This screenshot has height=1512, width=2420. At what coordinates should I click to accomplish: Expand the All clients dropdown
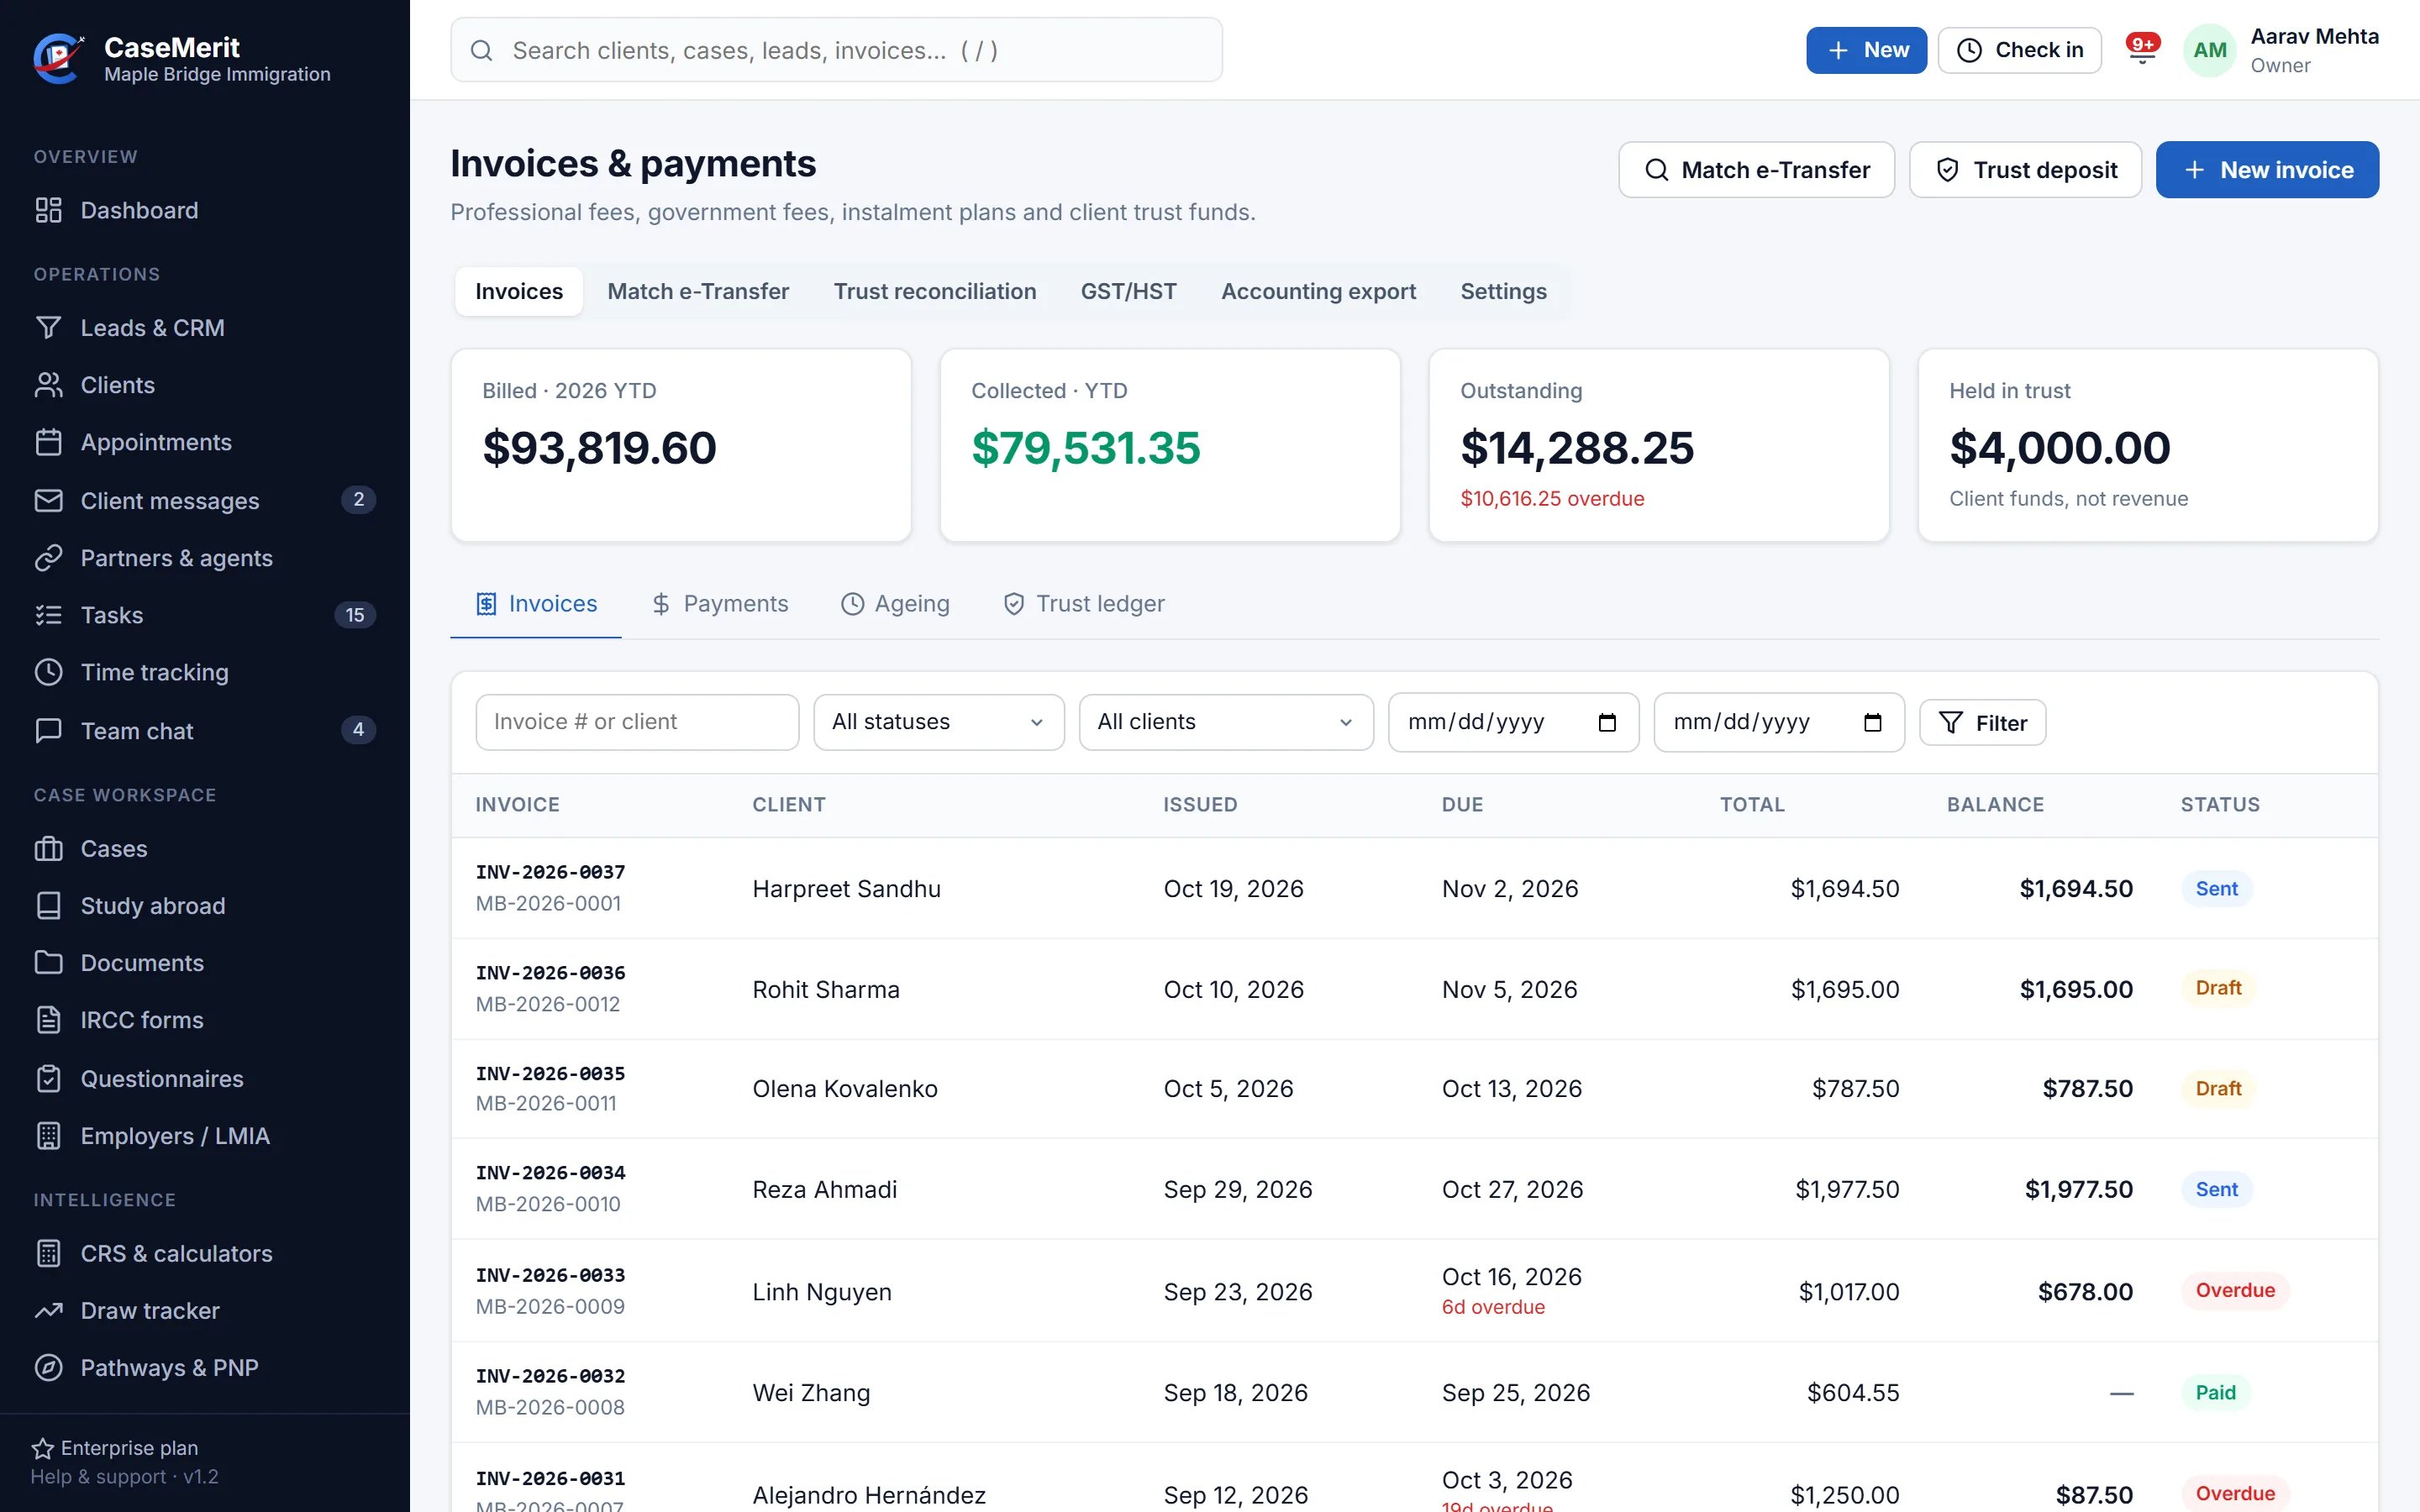coord(1225,722)
